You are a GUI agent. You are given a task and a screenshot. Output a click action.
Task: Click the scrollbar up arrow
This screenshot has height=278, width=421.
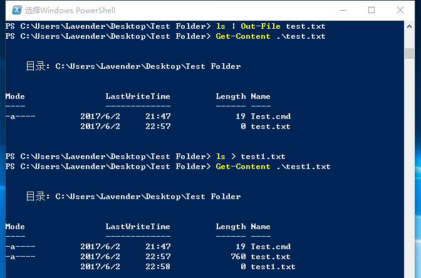coord(409,26)
